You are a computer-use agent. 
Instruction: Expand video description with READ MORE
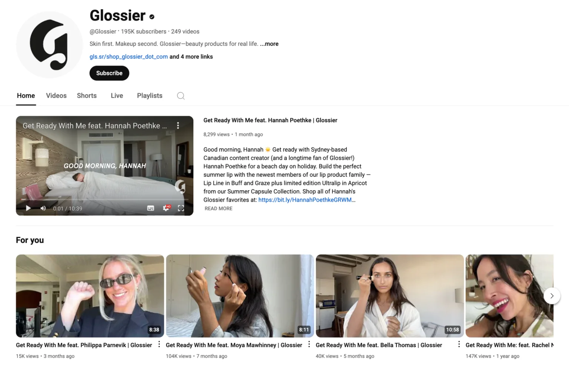coord(219,209)
